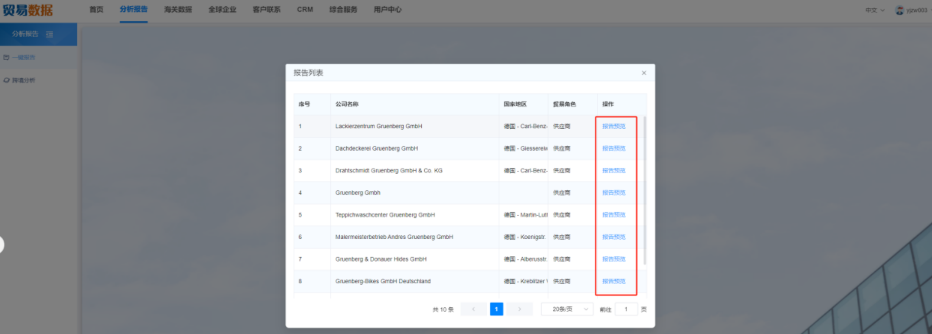Viewport: 932px width, 334px height.
Task: Open the 首页 nav item
Action: [x=96, y=9]
